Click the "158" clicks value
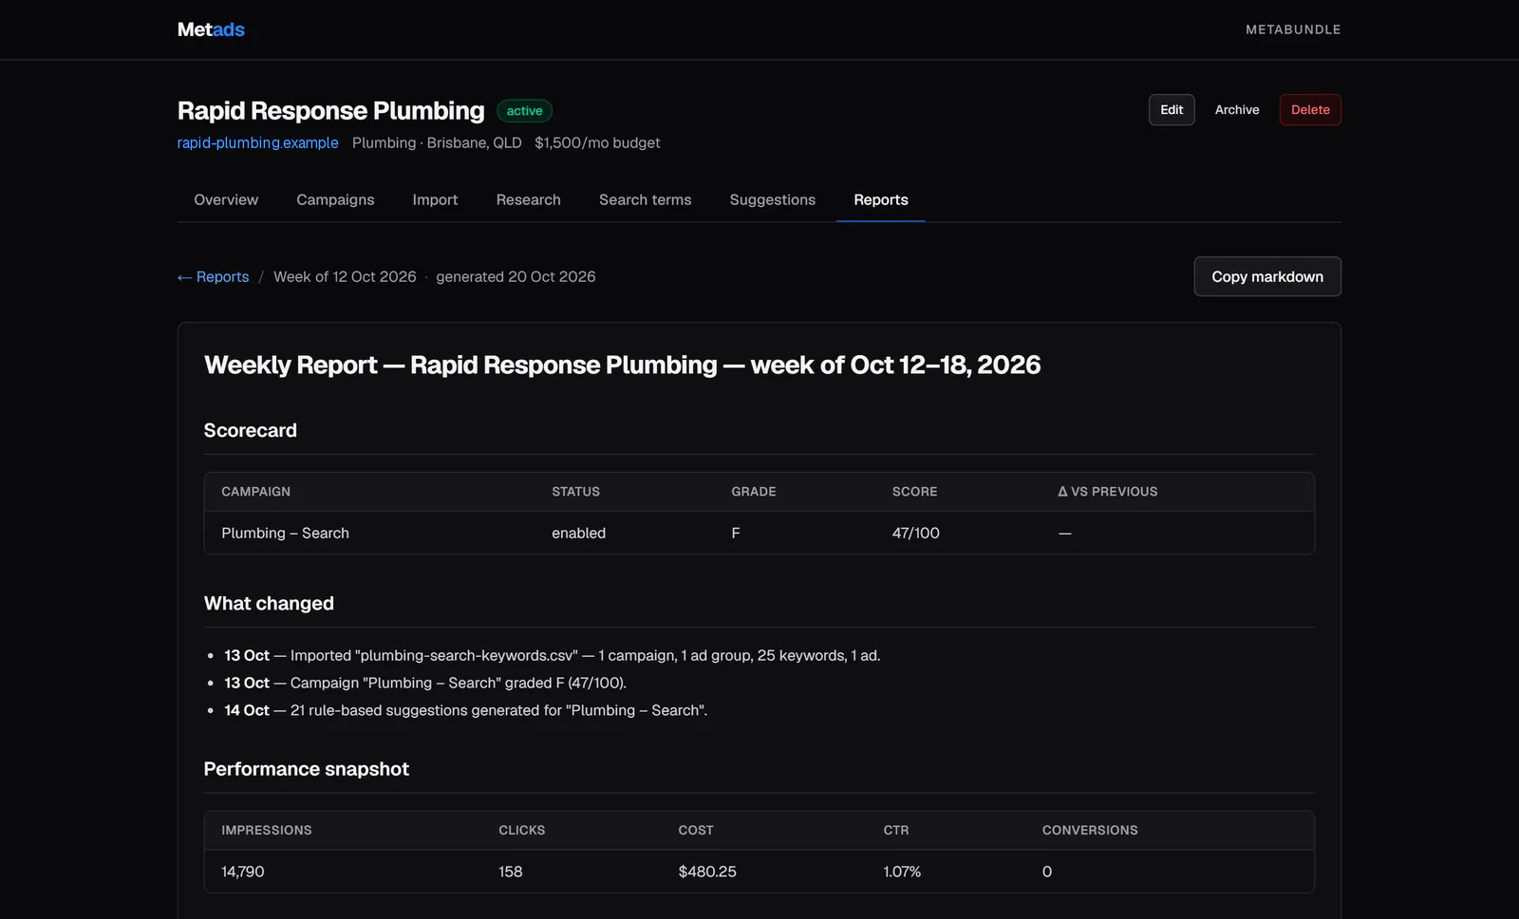Screen dimensions: 1519x919 511,872
